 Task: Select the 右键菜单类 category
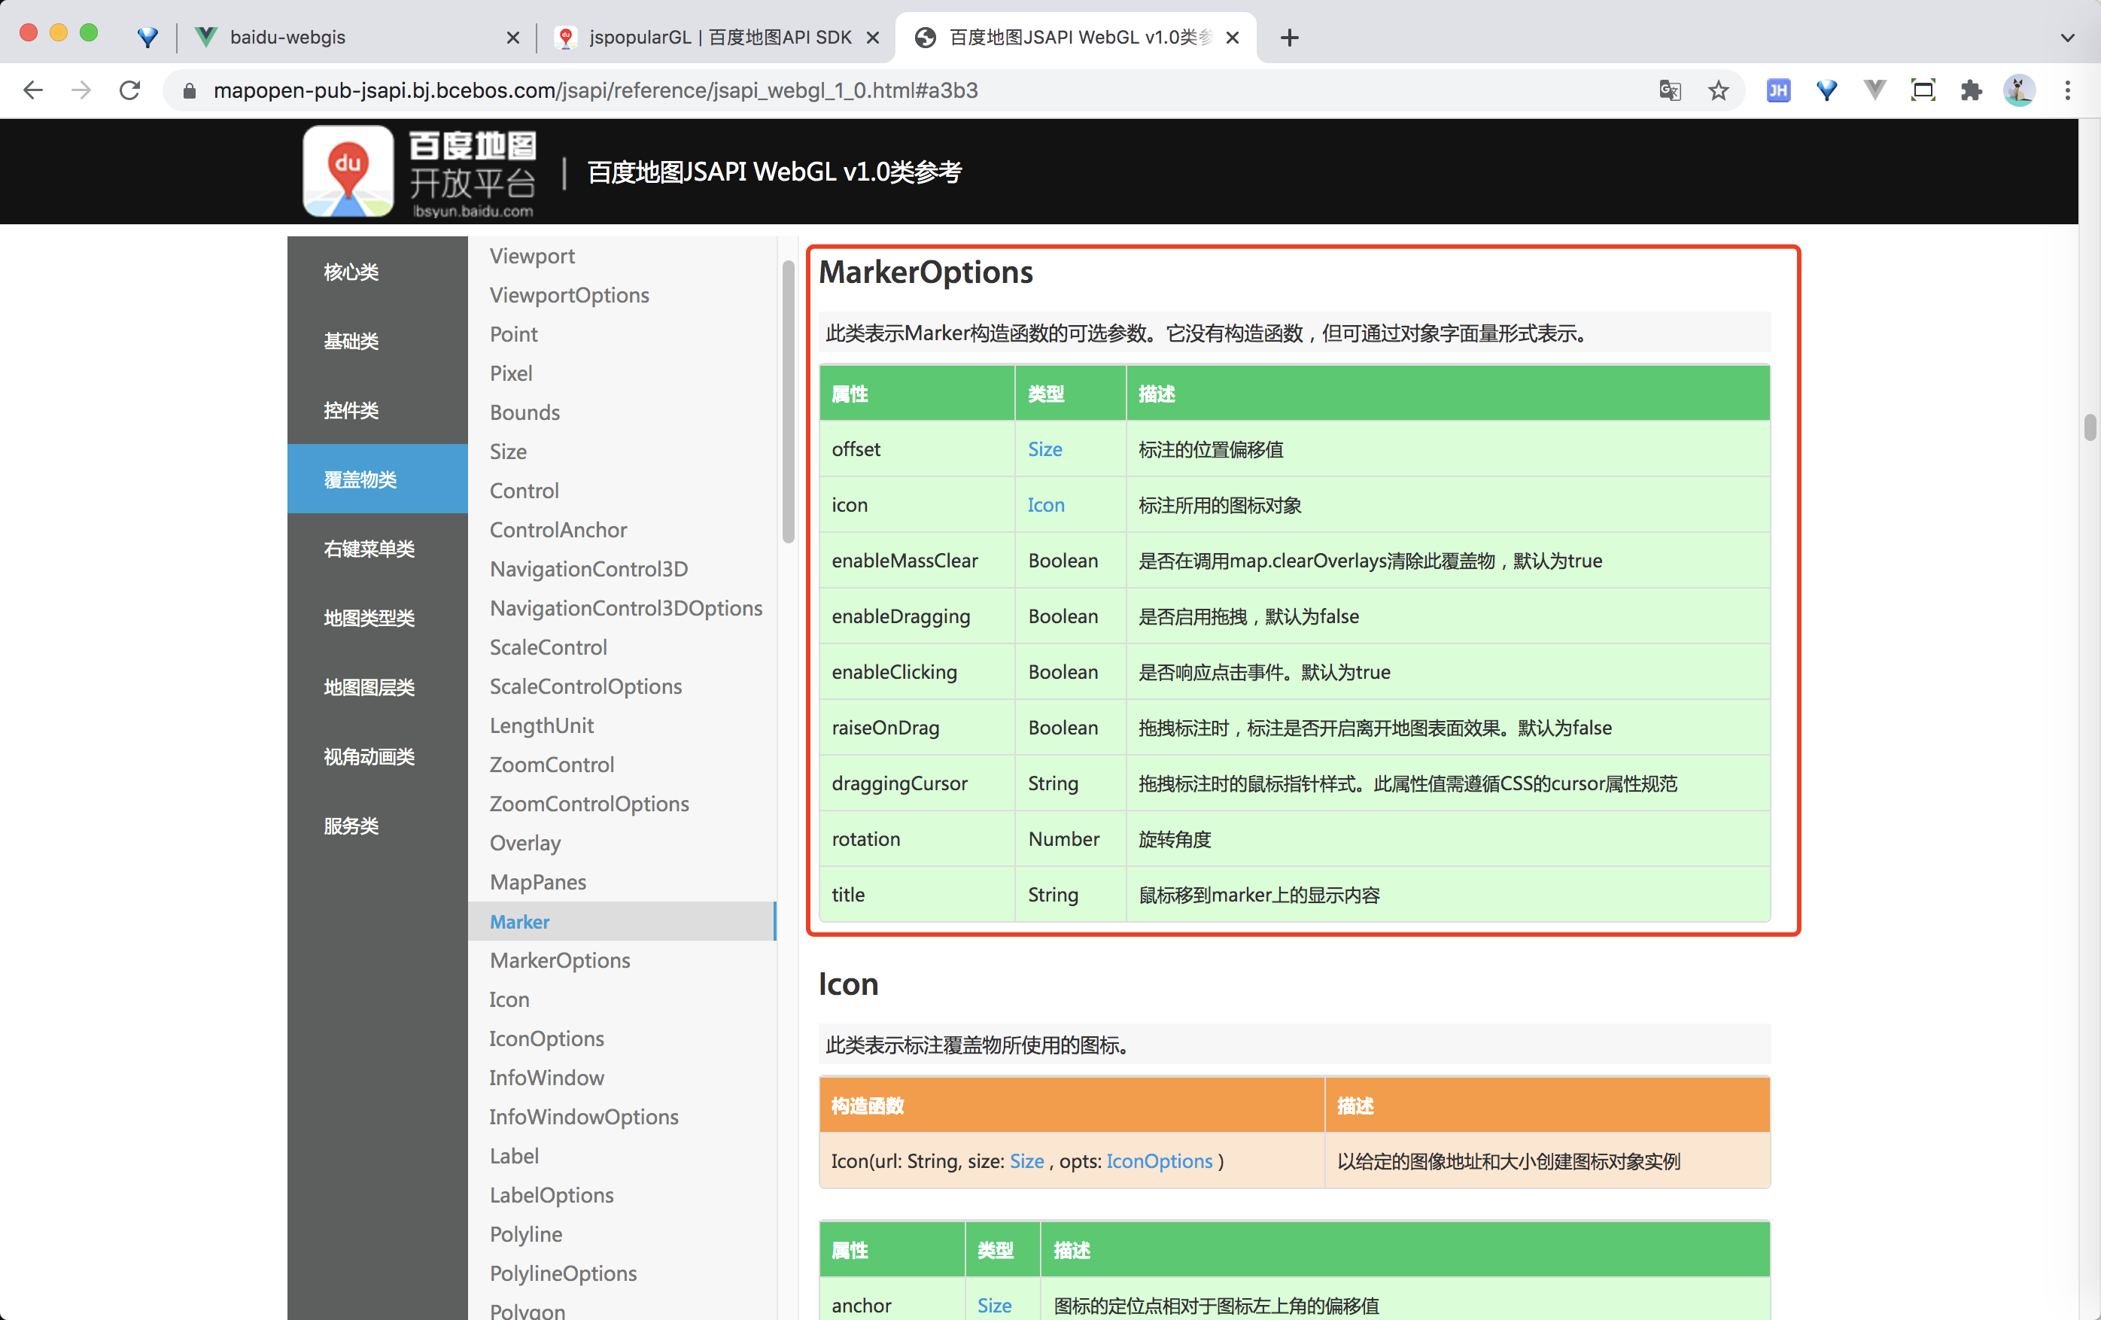click(377, 548)
